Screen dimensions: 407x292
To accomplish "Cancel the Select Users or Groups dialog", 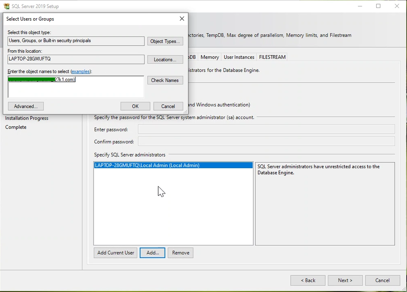I will (168, 106).
